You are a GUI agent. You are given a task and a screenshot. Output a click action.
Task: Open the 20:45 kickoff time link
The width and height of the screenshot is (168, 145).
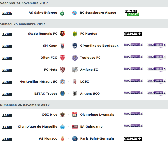click(7, 13)
